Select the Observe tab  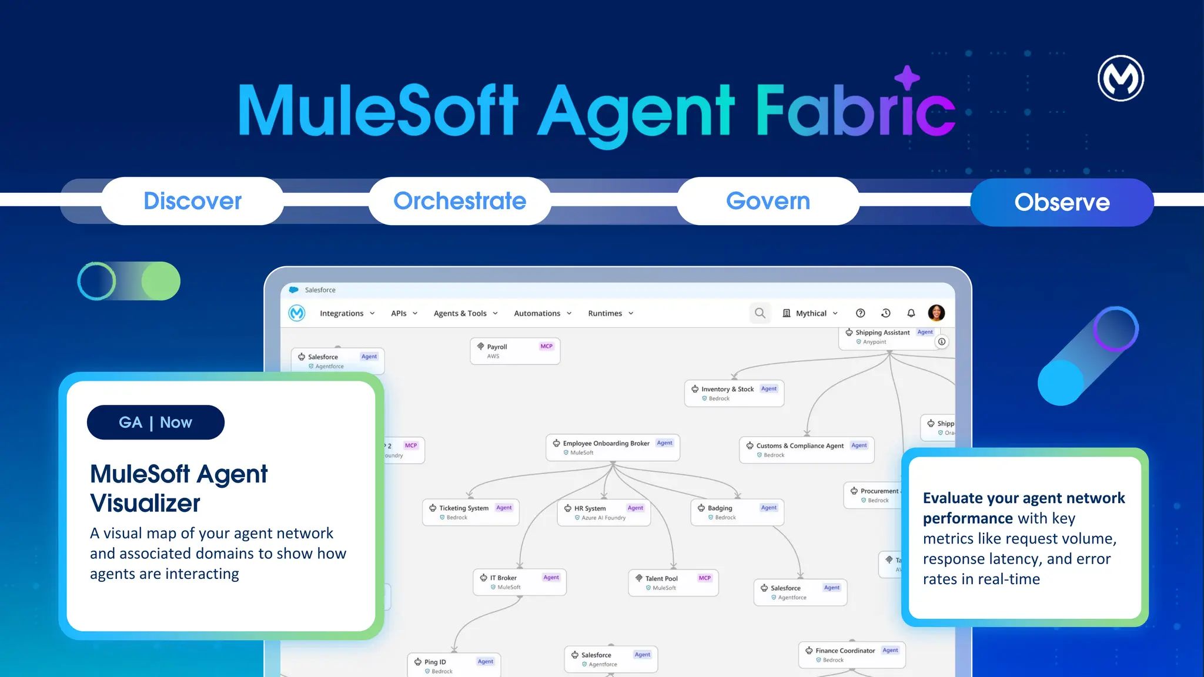point(1062,202)
